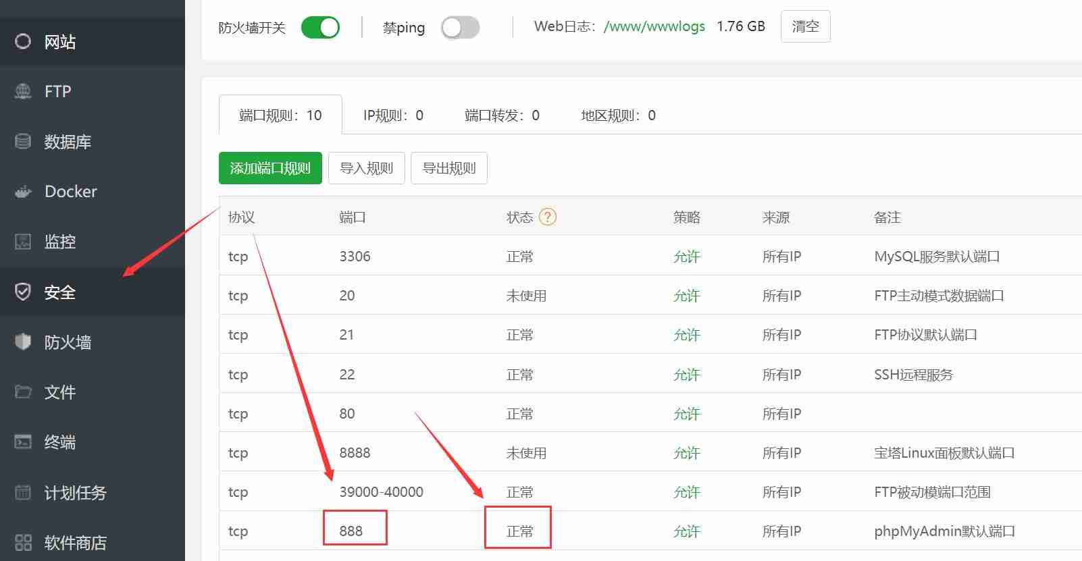Image resolution: width=1082 pixels, height=561 pixels.
Task: Click the 软件商店 grid icon
Action: point(23,542)
